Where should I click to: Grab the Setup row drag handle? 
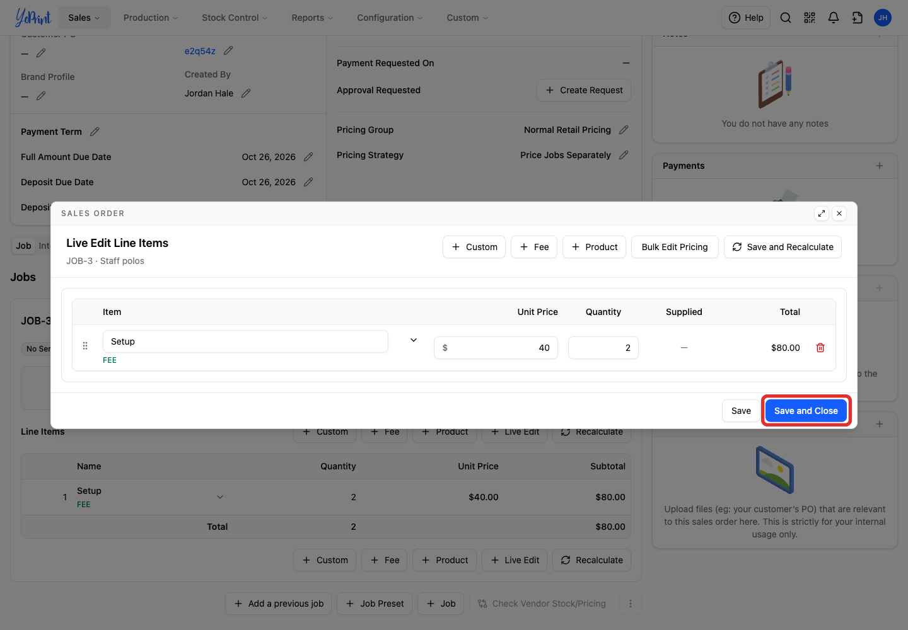point(85,346)
